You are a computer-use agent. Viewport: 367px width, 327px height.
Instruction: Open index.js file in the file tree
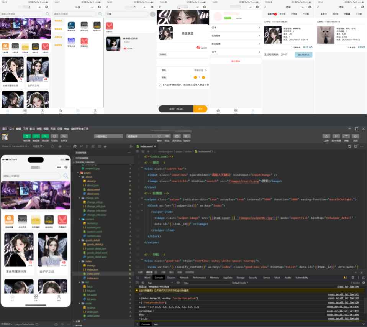91,265
